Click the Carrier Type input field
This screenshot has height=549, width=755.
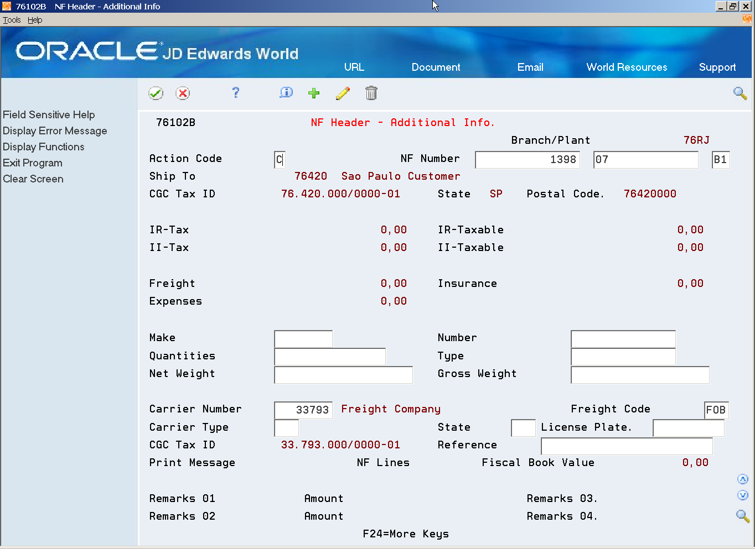(287, 428)
